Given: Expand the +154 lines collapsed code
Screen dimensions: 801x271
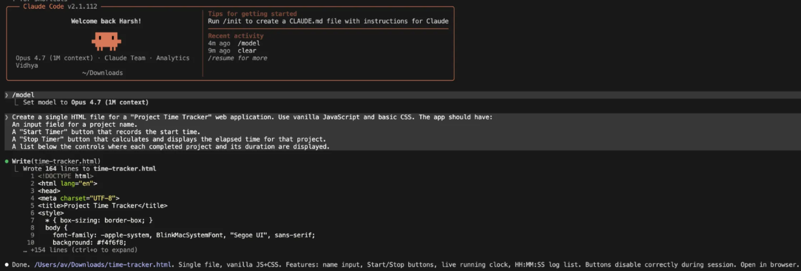Looking at the screenshot, I should click(84, 250).
